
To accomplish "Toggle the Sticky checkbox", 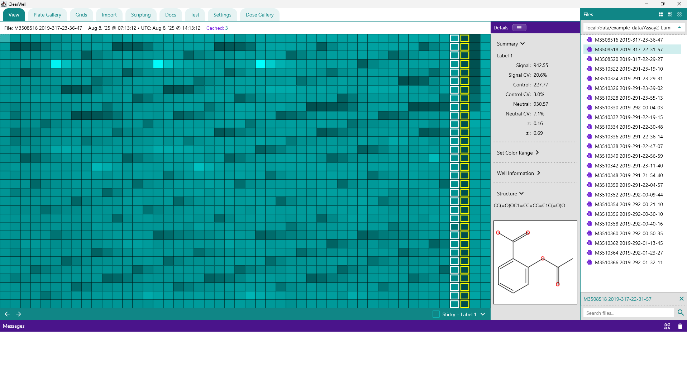I will pos(436,314).
